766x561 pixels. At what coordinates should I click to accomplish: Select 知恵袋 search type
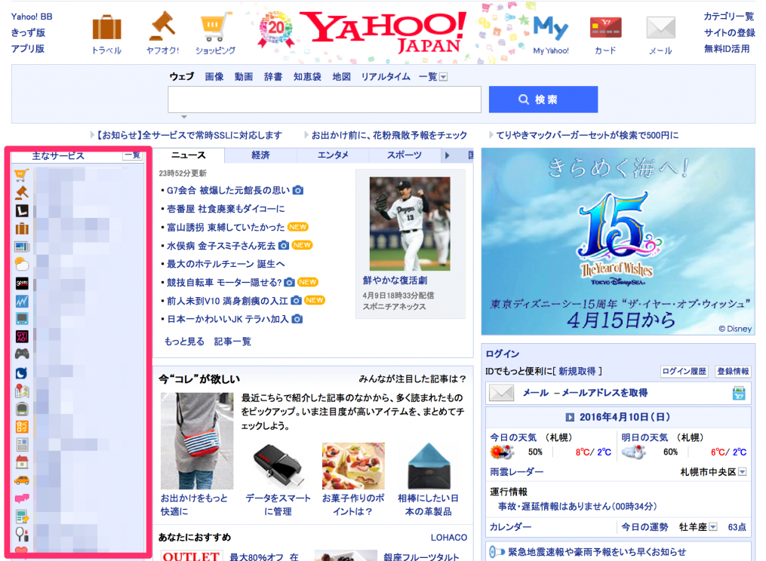pos(307,77)
